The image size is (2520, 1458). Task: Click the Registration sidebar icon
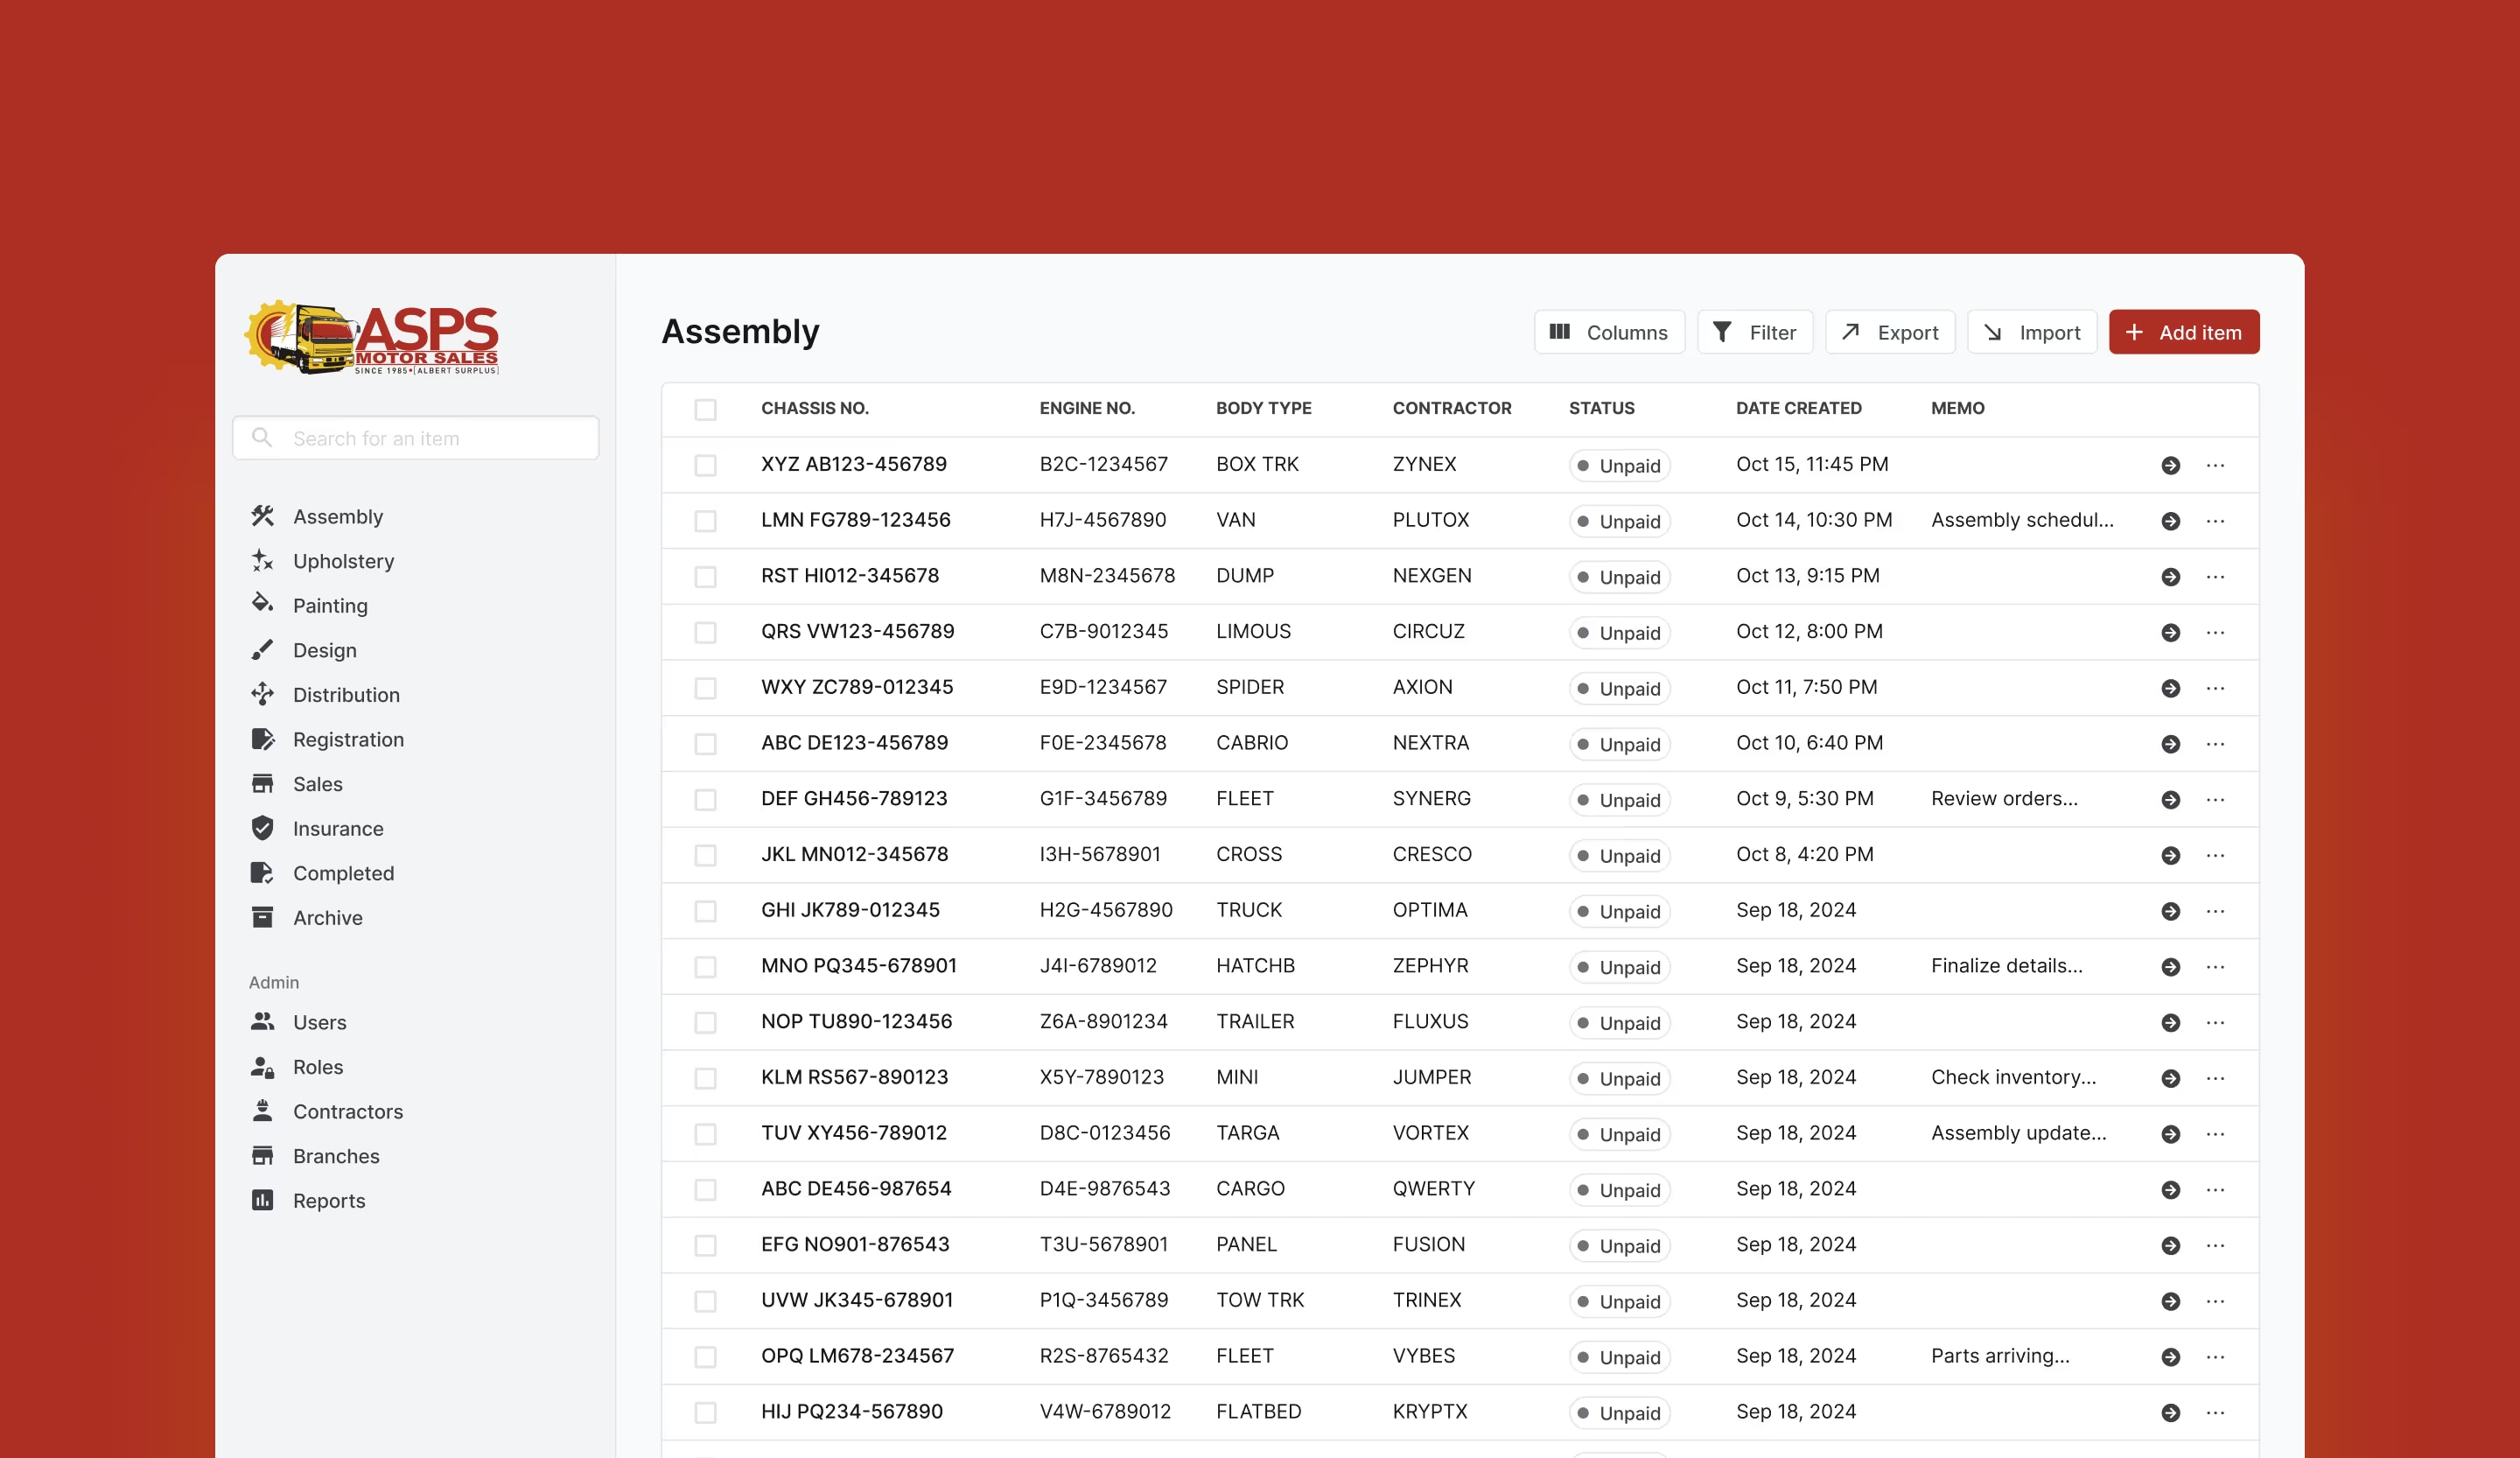pos(262,739)
